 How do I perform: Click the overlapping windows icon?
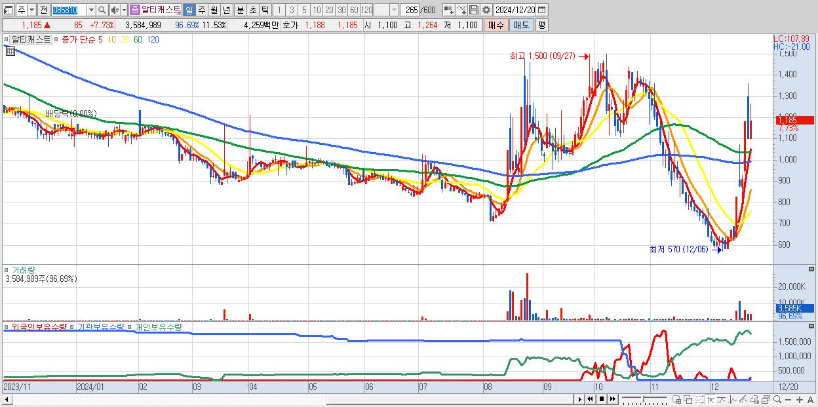(x=688, y=400)
